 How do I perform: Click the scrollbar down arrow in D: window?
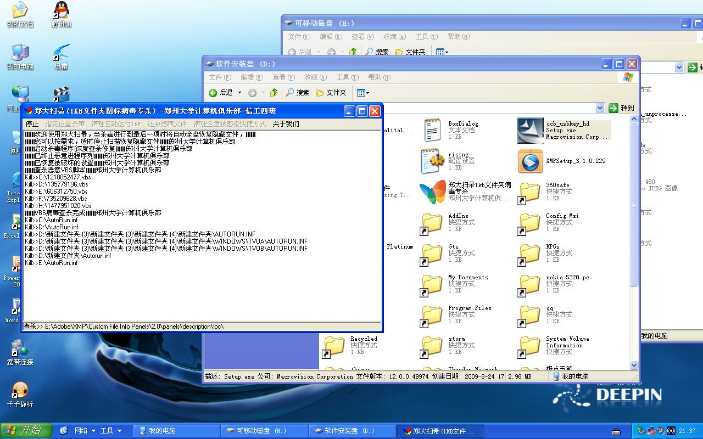click(634, 365)
